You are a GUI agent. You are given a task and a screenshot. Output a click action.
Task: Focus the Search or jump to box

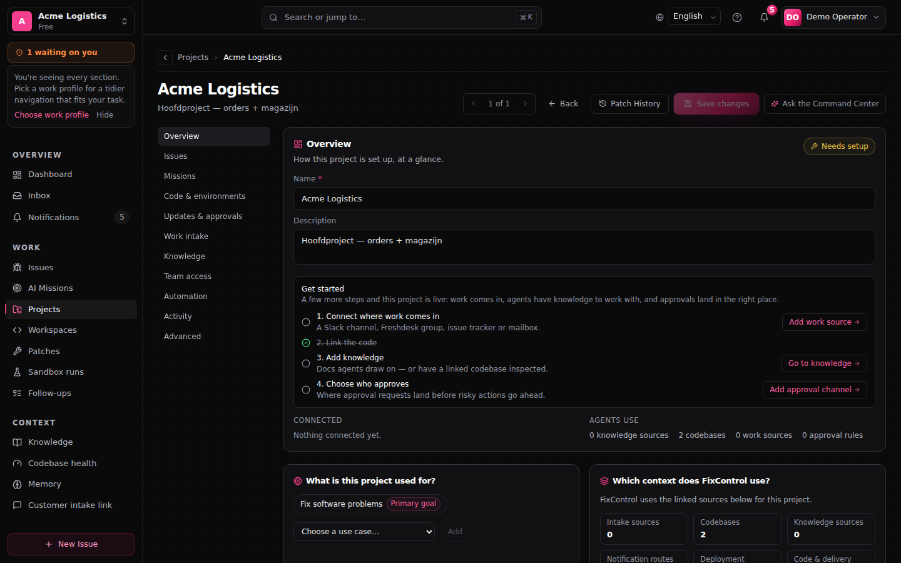pos(402,18)
